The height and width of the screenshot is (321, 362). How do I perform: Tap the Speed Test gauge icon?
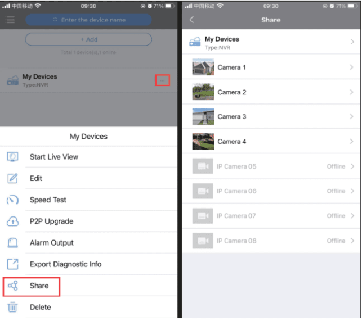pos(12,200)
